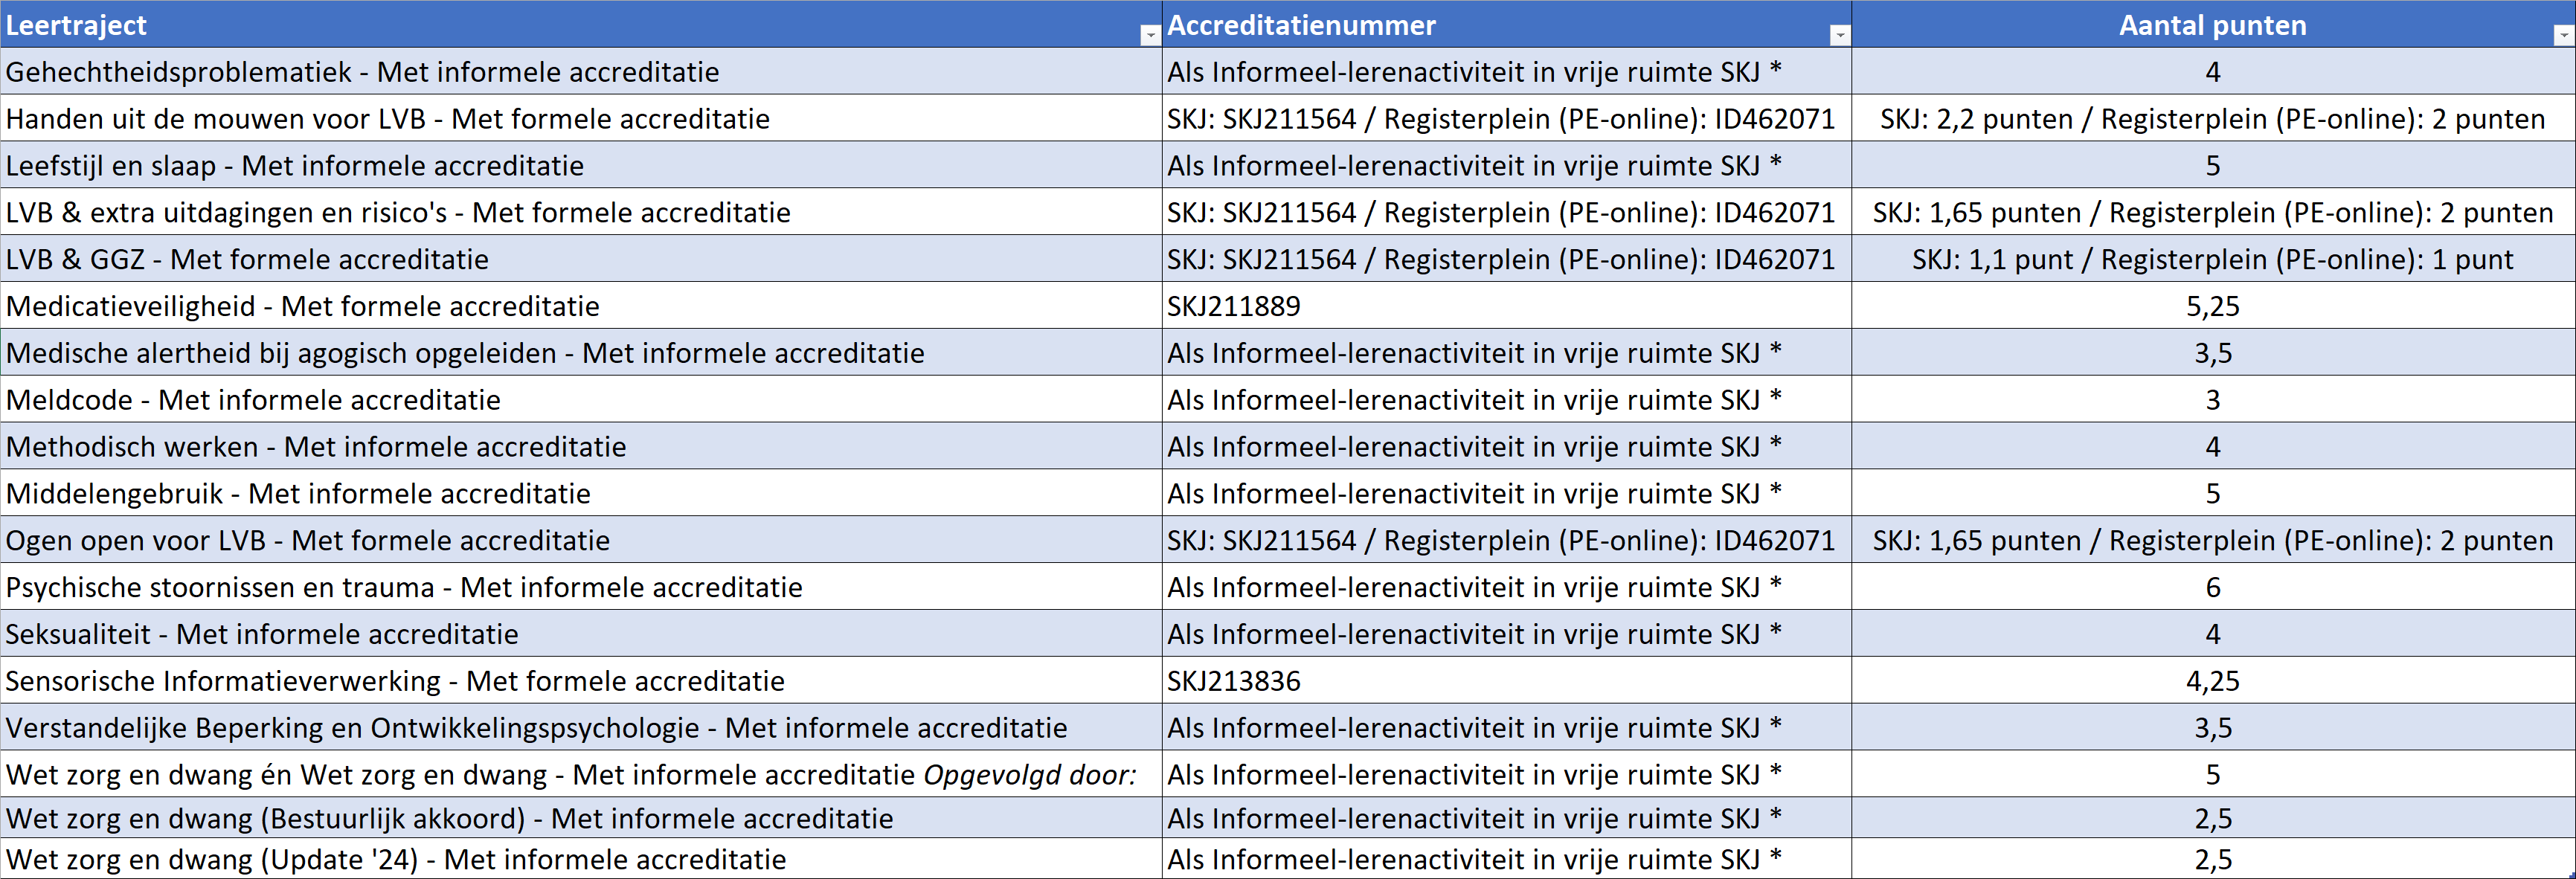Click the points cell for Ogen open voor LVB row
Screen dimensions: 2576x879
(x=2213, y=540)
